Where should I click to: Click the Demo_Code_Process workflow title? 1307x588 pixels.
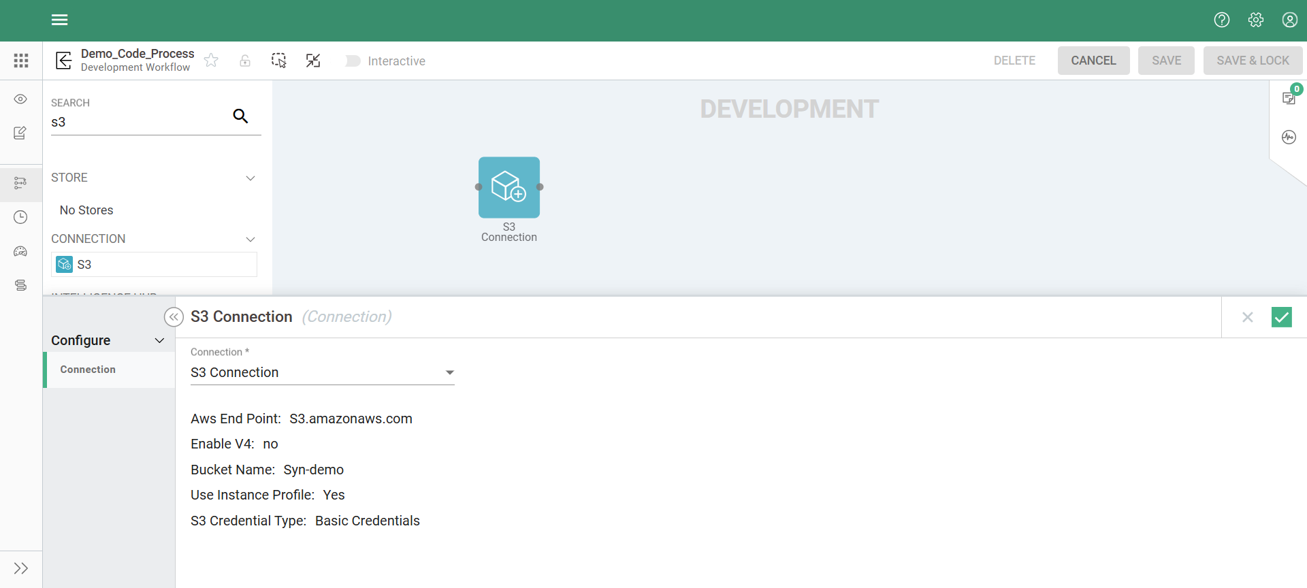click(138, 54)
